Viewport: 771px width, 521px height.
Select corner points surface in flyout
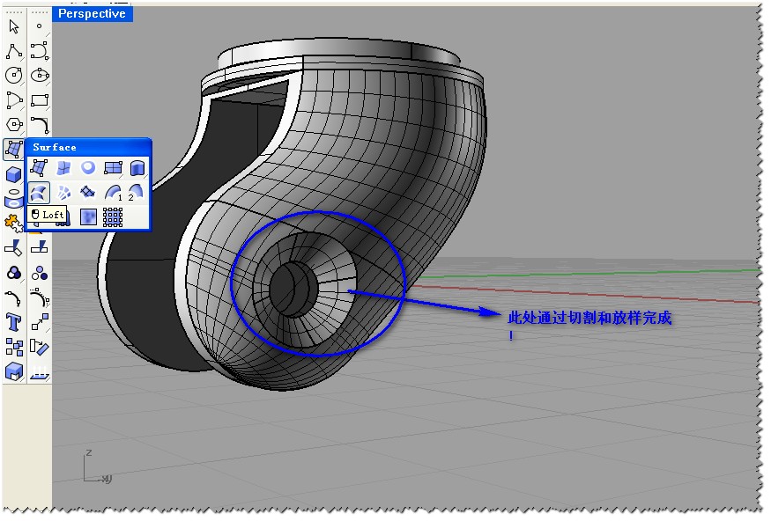[39, 168]
